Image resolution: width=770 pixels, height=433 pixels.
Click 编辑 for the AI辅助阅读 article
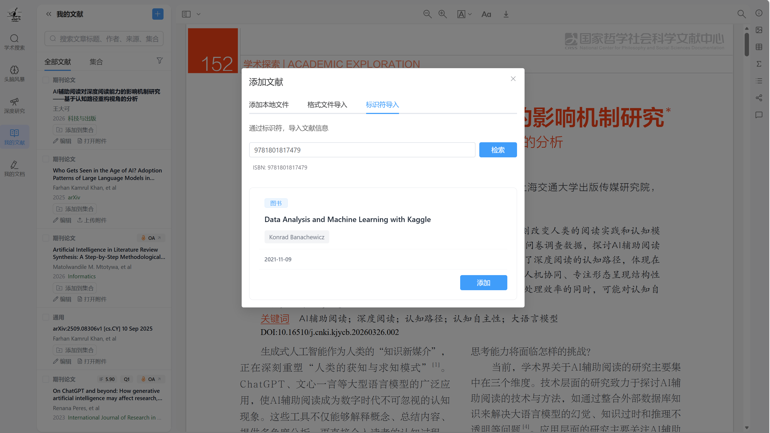point(62,141)
